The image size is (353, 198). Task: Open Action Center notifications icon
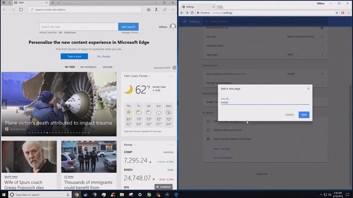click(347, 195)
